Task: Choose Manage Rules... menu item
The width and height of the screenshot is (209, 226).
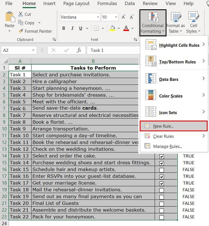Action: coord(174,147)
